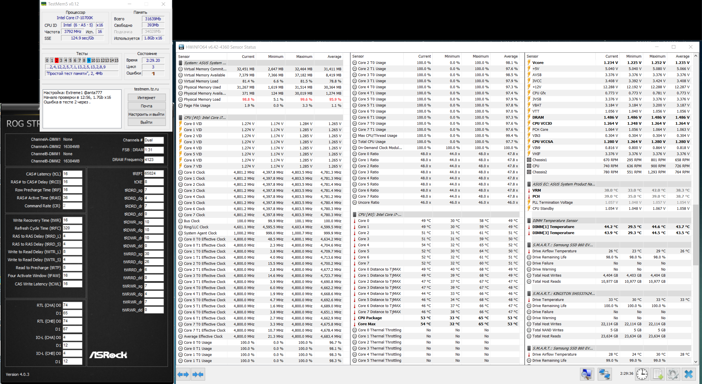The width and height of the screenshot is (702, 384).
Task: Open HWiNFO sensor settings gear icon
Action: pos(673,374)
